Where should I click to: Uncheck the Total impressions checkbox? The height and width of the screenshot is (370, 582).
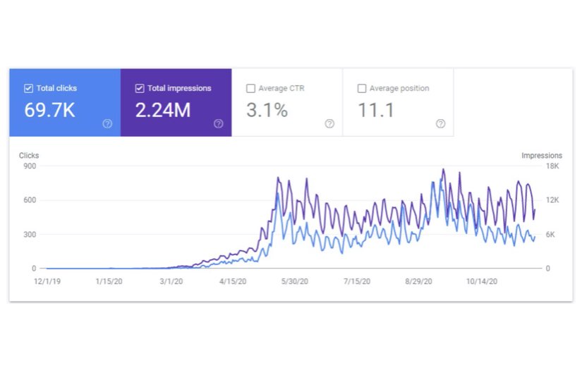click(140, 88)
